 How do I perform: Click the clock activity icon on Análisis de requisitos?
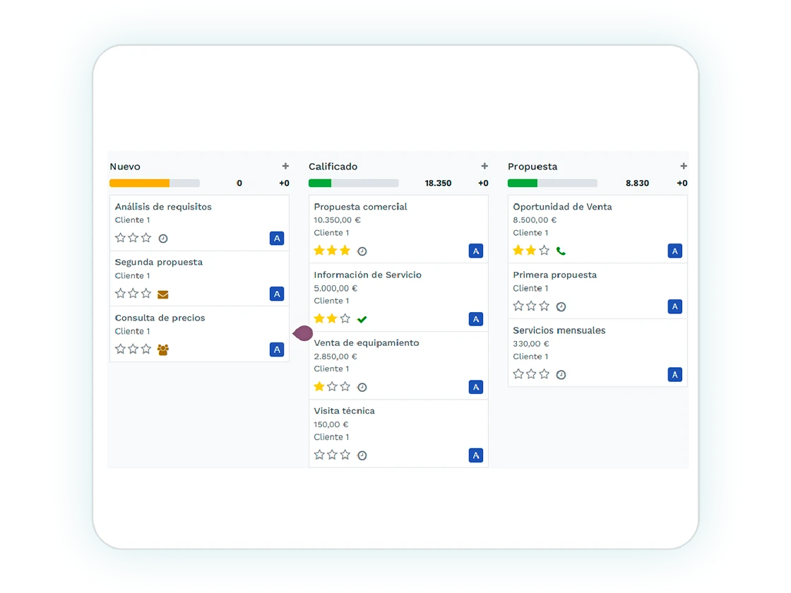pyautogui.click(x=163, y=239)
